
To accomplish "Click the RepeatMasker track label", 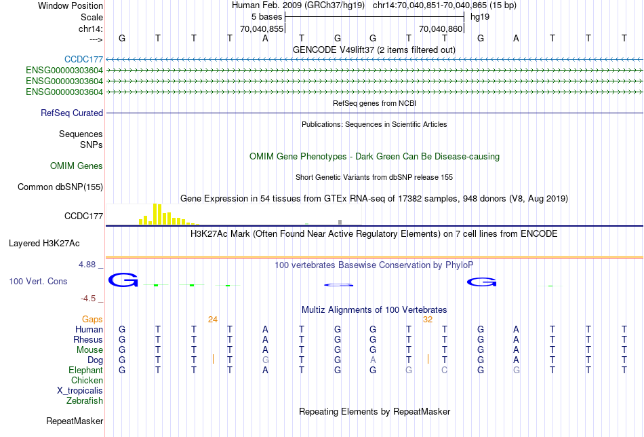I will (x=75, y=421).
